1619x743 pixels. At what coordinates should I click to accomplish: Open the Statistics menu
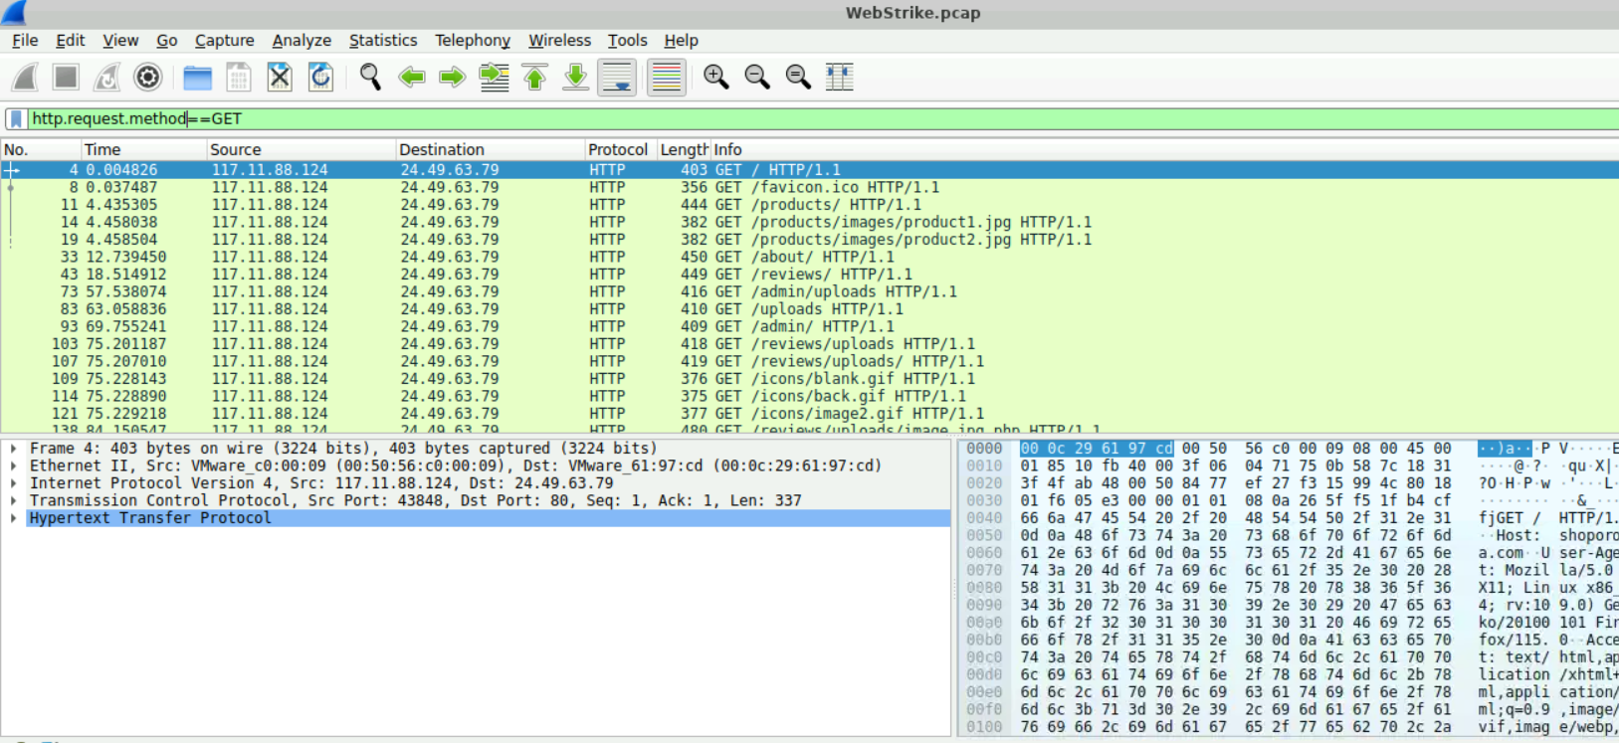(382, 41)
